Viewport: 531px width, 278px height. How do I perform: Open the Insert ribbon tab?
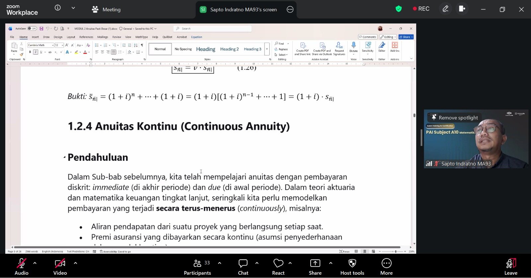35,37
